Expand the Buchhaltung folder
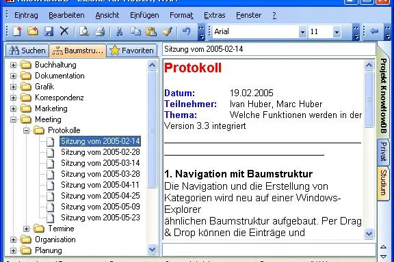Image resolution: width=394 pixels, height=262 pixels. [13, 65]
